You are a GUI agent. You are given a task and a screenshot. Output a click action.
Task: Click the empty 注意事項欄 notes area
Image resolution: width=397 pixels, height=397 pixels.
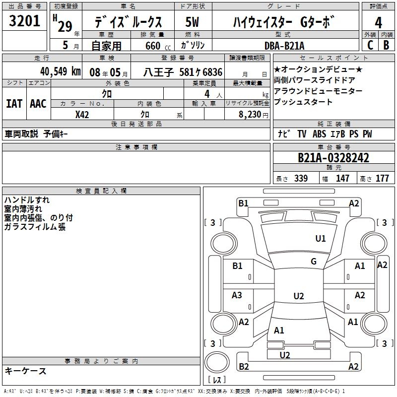[x=136, y=167]
